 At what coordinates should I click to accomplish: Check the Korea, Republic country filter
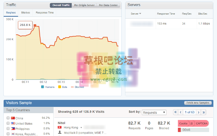point(8,134)
